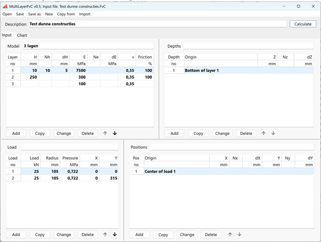Move layer up arrow in Model panel
Viewport: 321px width, 242px height.
click(105, 133)
